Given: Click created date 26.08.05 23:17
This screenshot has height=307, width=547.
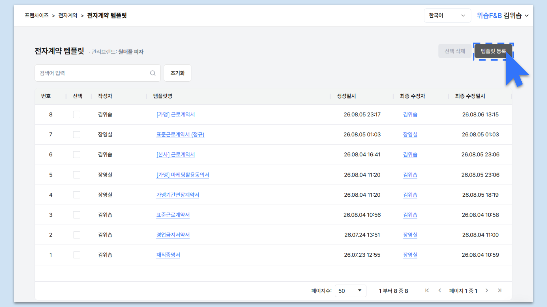Looking at the screenshot, I should point(362,114).
